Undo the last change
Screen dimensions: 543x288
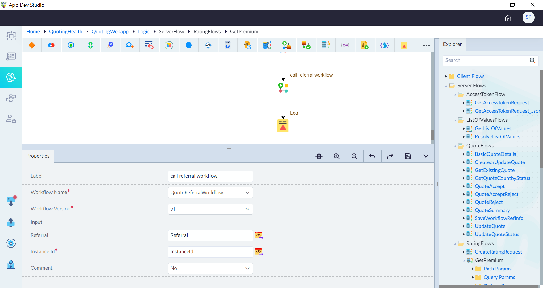(x=372, y=156)
